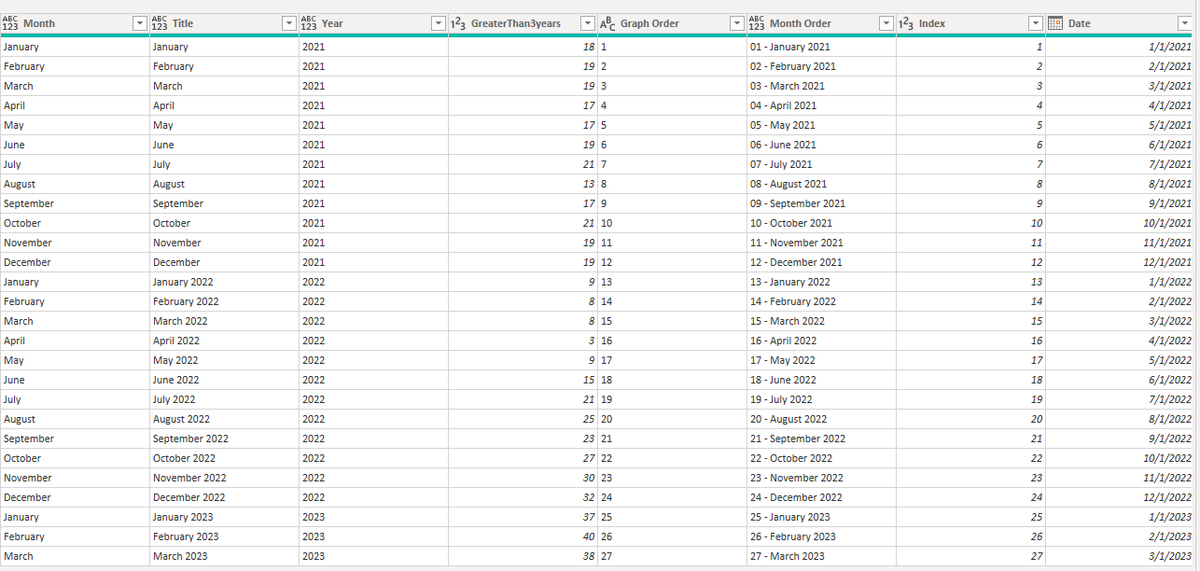The width and height of the screenshot is (1200, 571).
Task: Open filter dropdown for Year column
Action: (439, 23)
